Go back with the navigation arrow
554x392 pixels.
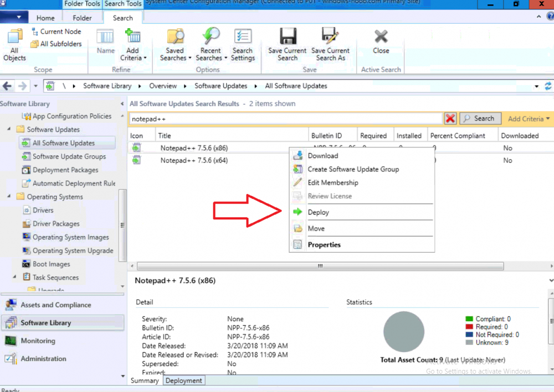point(7,86)
